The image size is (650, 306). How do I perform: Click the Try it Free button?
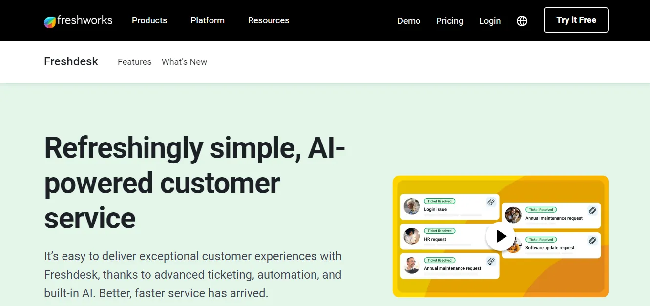click(576, 20)
